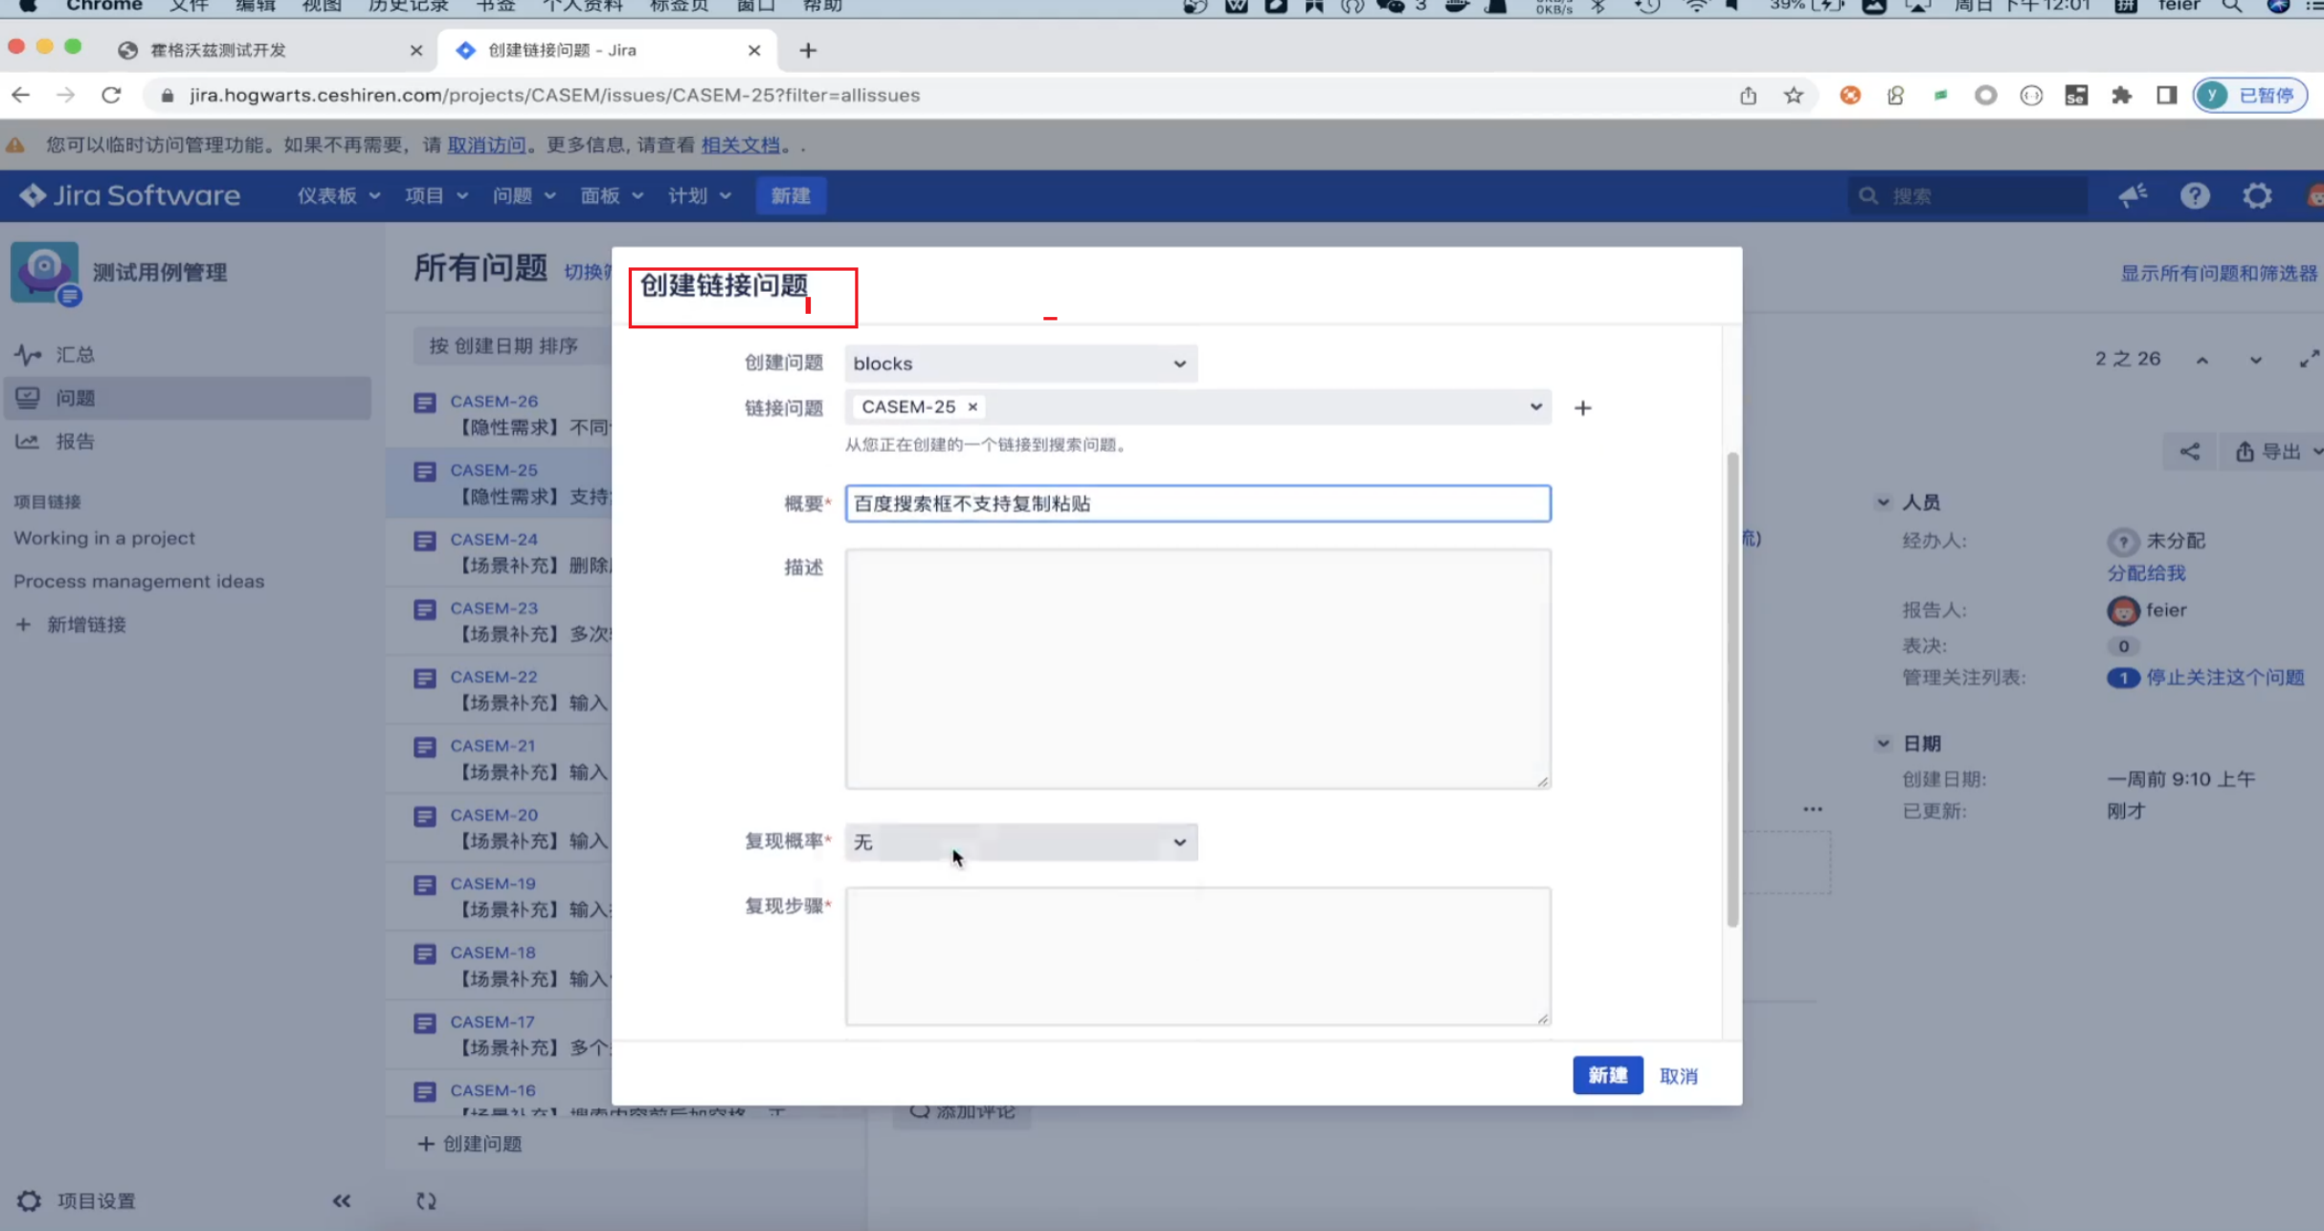Click the Summary input field

[x=1197, y=504]
